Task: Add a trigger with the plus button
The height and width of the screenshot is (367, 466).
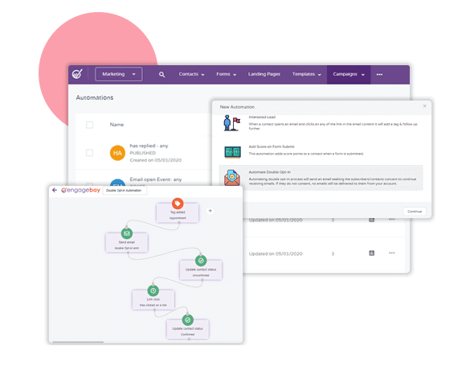Action: (x=211, y=211)
